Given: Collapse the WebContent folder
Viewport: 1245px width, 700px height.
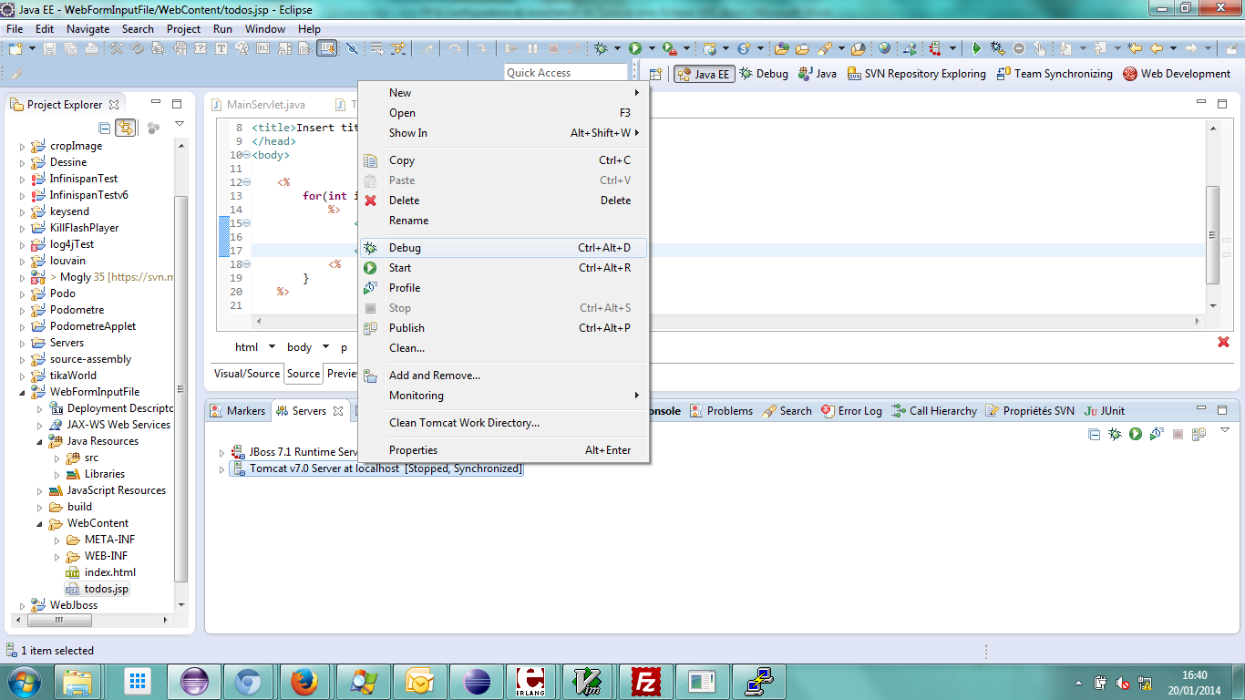Looking at the screenshot, I should [x=40, y=523].
